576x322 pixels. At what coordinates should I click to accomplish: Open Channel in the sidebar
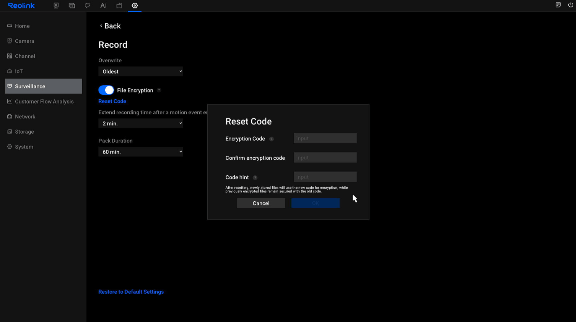[44, 56]
